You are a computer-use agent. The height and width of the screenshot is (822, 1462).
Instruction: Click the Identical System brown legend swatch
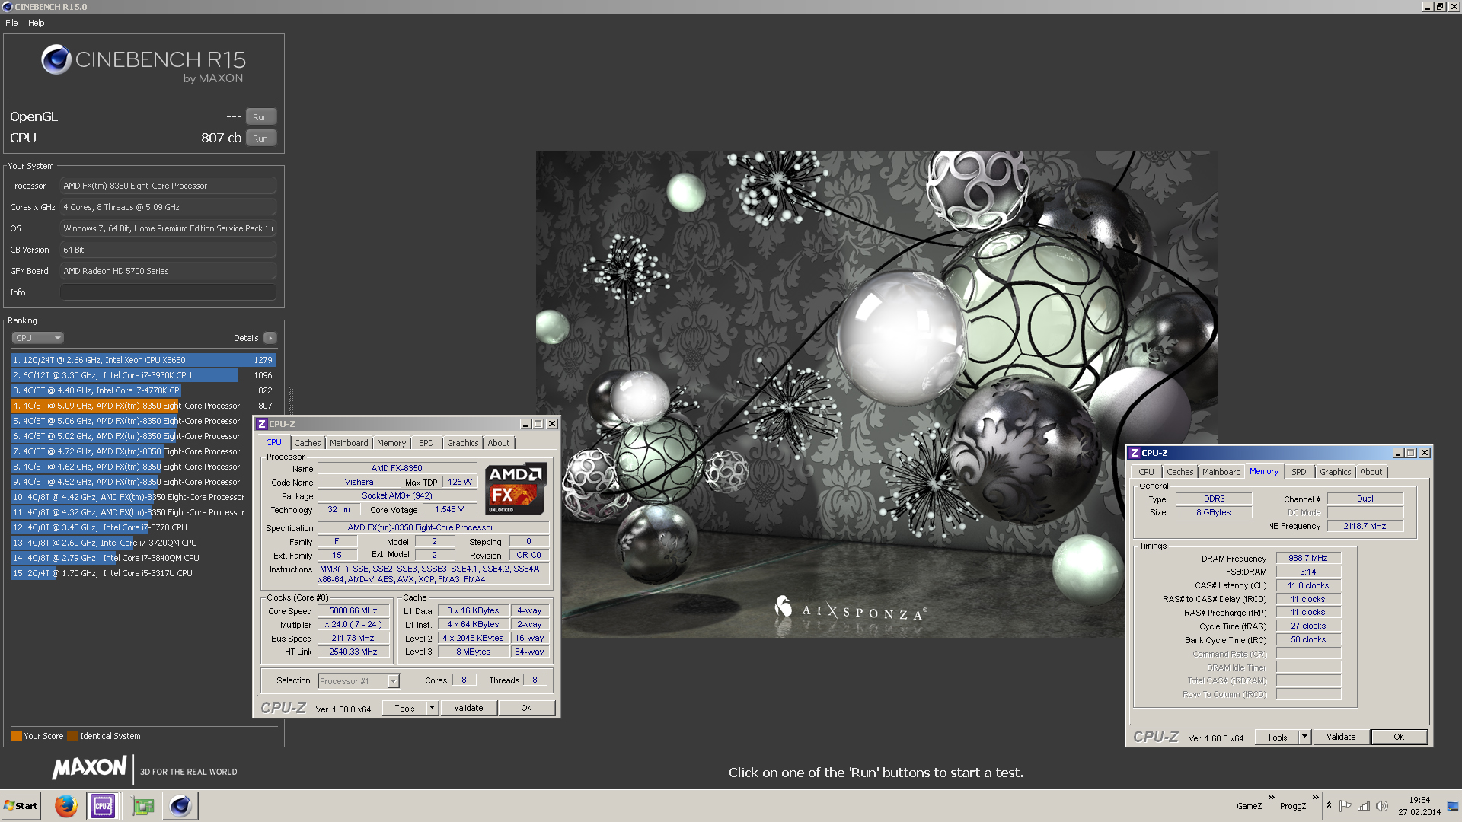coord(72,736)
